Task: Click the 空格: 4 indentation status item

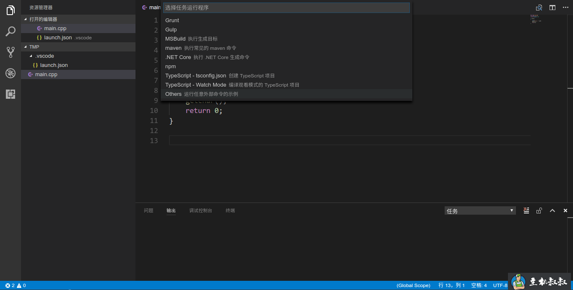Action: tap(479, 285)
